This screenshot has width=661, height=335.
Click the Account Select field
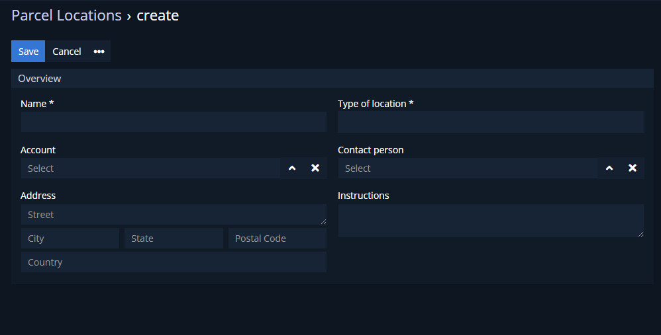[150, 168]
